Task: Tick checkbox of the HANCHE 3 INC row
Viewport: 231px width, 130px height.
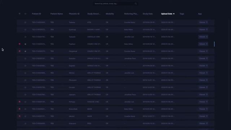Action: pos(25,102)
